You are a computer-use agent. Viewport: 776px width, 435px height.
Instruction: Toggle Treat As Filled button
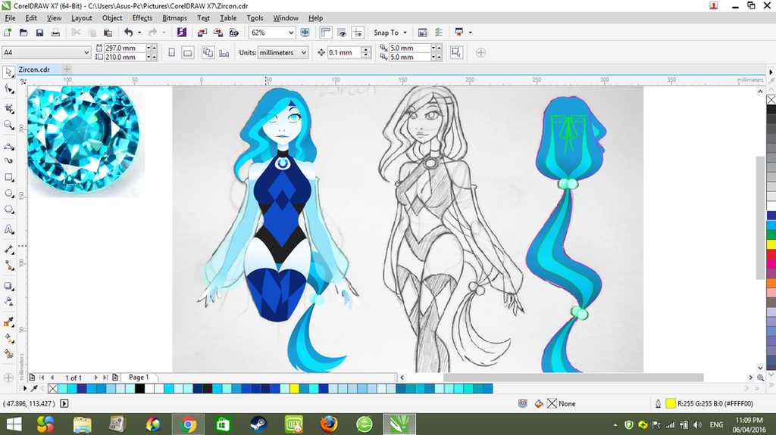[456, 52]
